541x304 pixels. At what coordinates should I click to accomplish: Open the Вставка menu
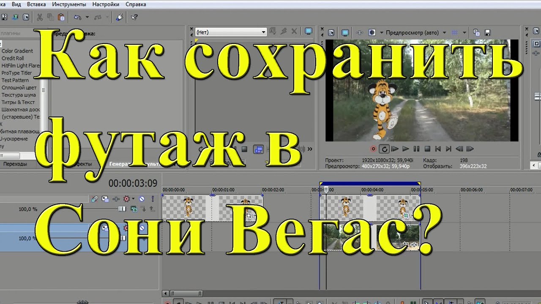[36, 4]
